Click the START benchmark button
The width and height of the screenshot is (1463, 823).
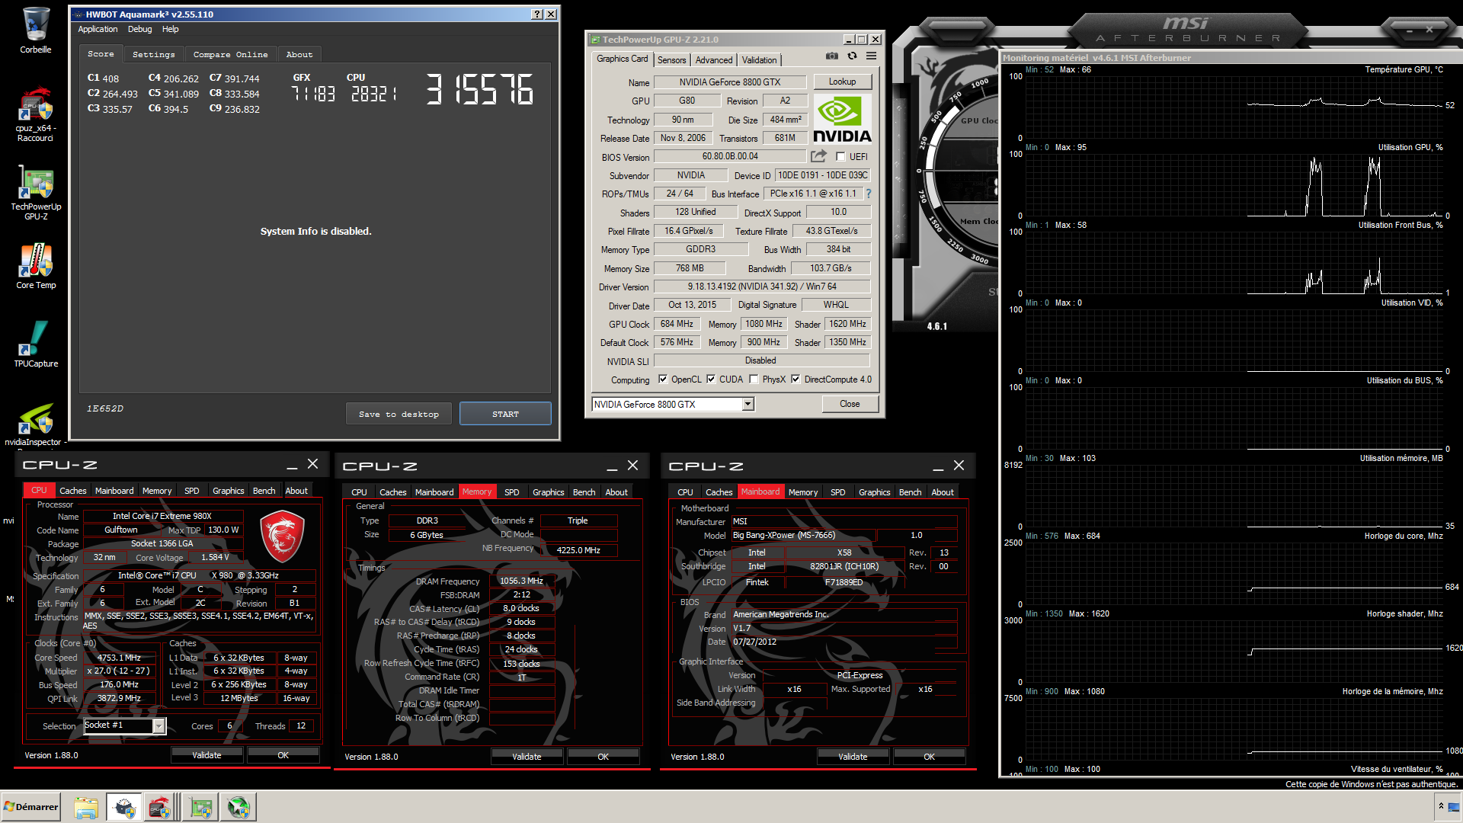click(505, 414)
